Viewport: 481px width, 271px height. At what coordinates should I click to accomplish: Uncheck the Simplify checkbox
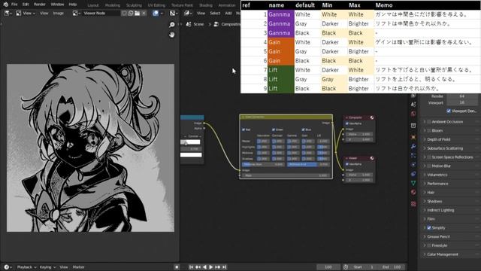(429, 227)
